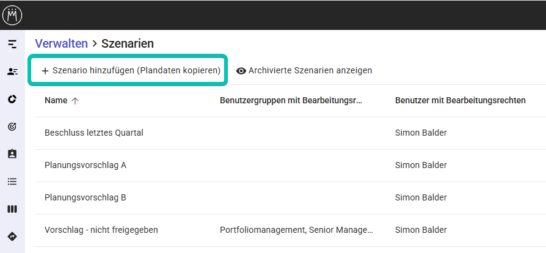Click the plus icon of Szenario hinzufügen
This screenshot has height=253, width=546.
click(x=45, y=71)
